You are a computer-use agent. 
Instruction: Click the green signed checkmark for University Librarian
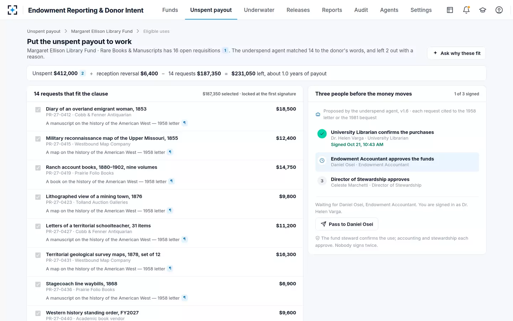(322, 134)
